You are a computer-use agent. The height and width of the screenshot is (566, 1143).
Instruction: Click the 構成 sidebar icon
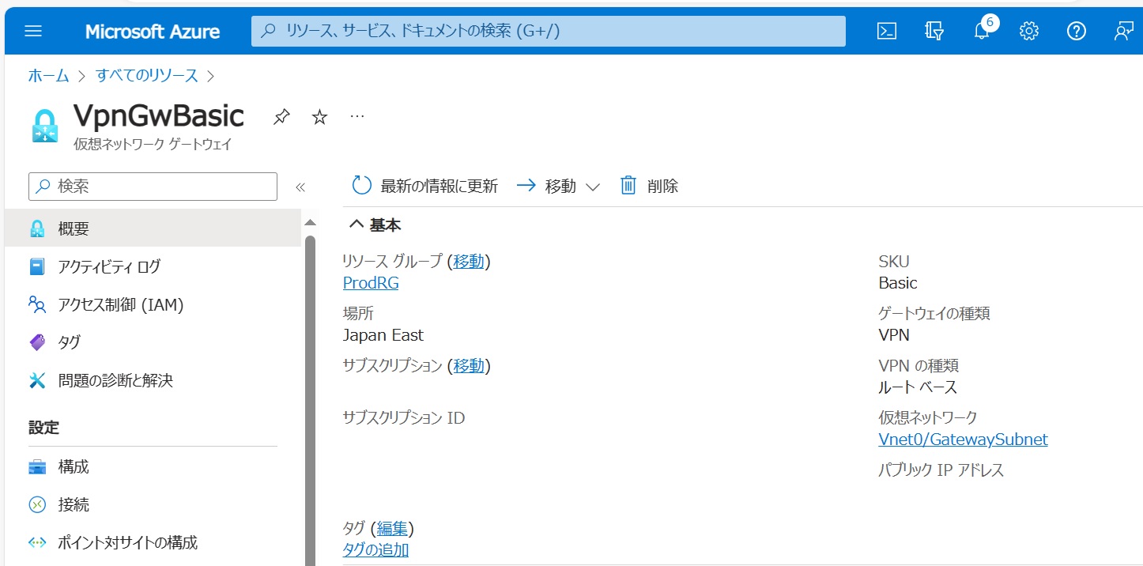click(x=37, y=467)
